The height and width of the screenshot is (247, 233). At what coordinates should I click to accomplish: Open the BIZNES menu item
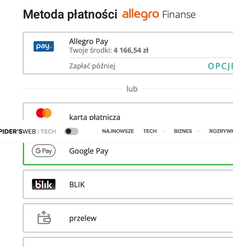(x=183, y=131)
